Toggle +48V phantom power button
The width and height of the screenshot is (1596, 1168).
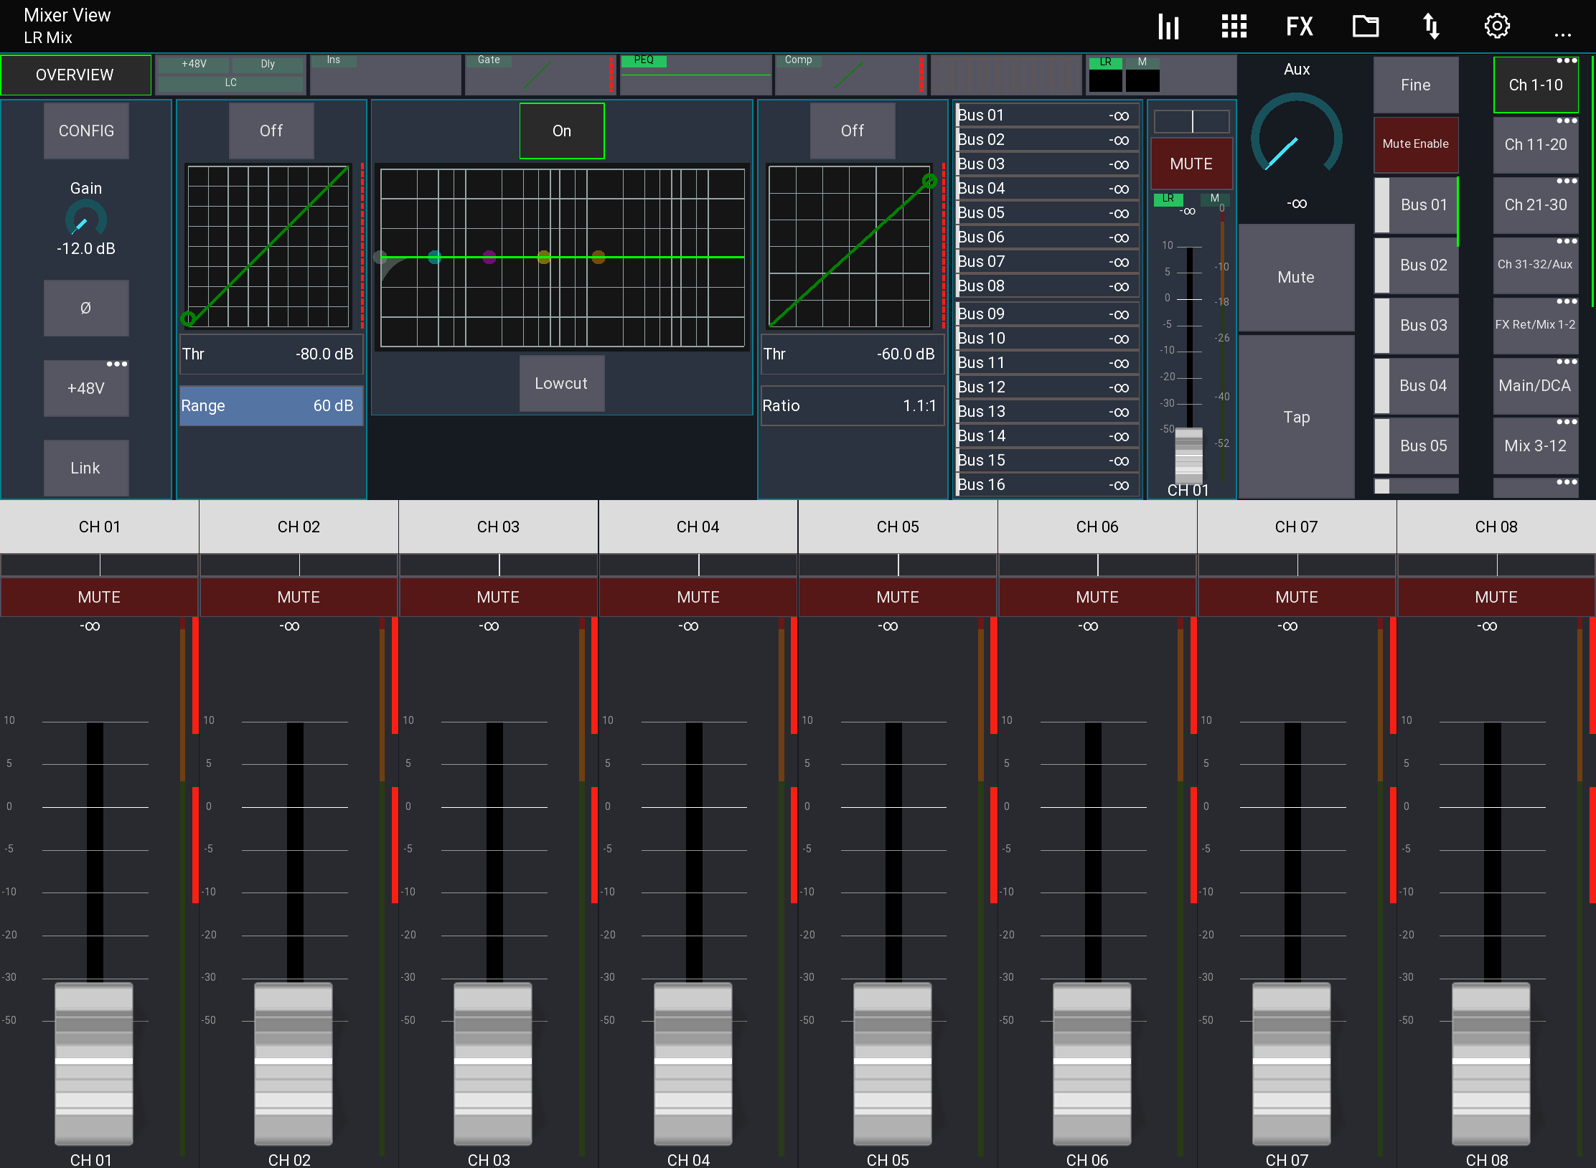click(86, 389)
